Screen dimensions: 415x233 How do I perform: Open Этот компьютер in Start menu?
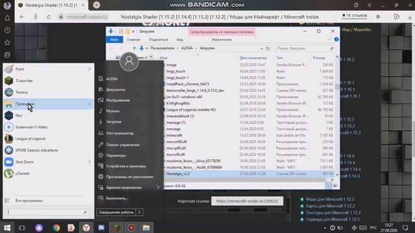point(119,133)
